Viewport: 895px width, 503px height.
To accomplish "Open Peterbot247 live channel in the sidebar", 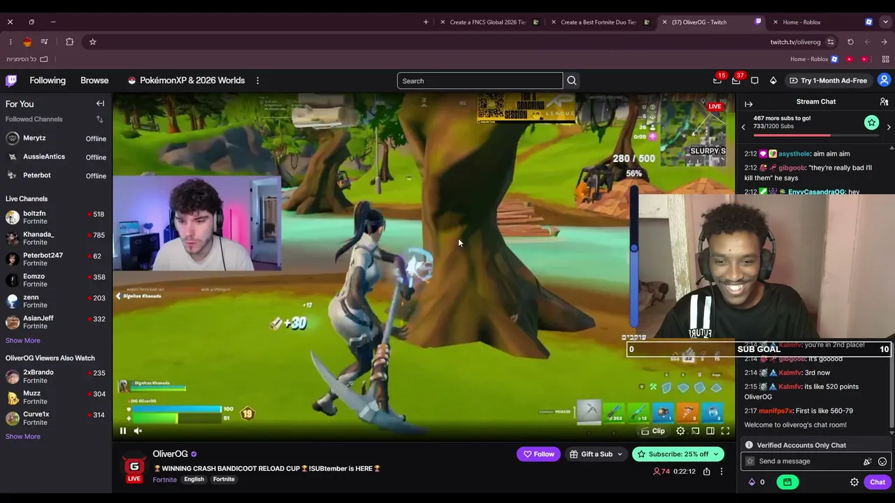I will (x=55, y=259).
